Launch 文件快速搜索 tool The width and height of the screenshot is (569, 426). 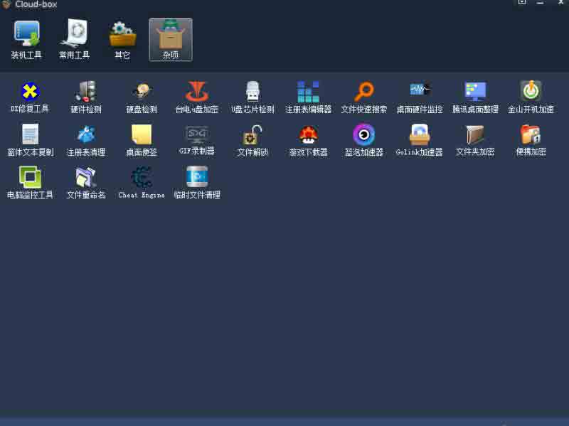point(363,97)
